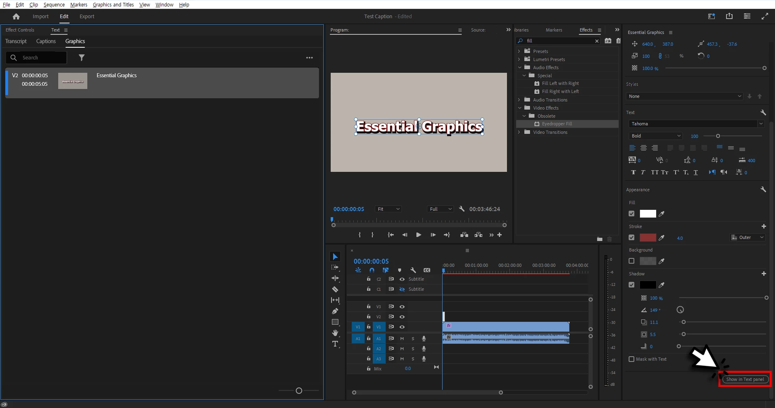Switch to the Export workspace tab
775x408 pixels.
(x=87, y=17)
